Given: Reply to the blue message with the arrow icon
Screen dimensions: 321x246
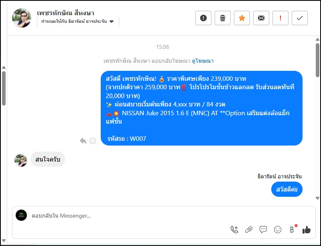Looking at the screenshot, I should click(x=83, y=141).
